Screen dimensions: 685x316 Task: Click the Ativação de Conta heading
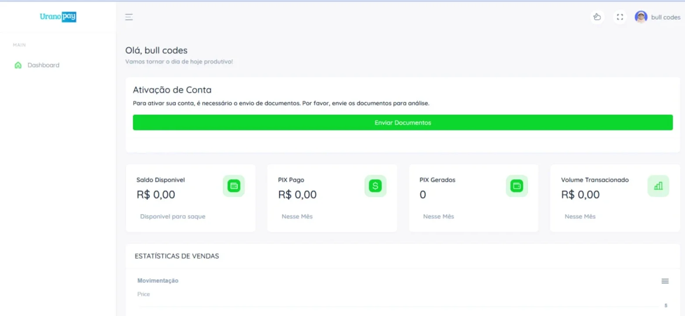tap(172, 90)
